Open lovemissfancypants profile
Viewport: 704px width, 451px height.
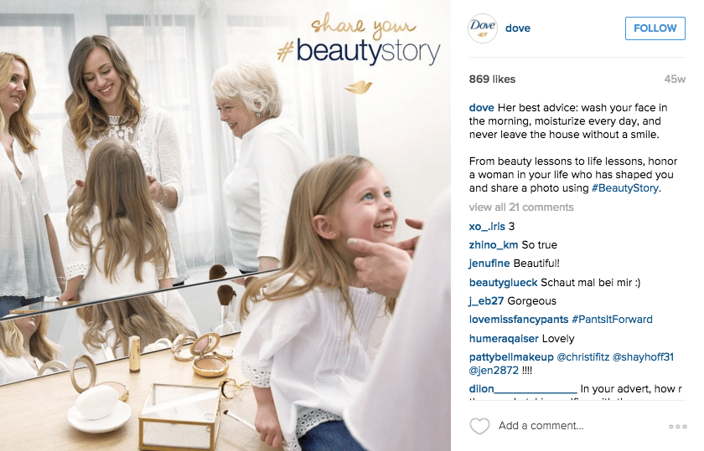[519, 319]
